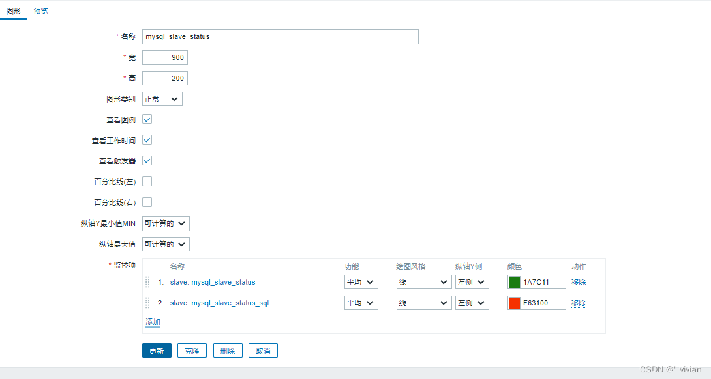Click the 克隆 clone button
The height and width of the screenshot is (379, 711).
(x=192, y=350)
